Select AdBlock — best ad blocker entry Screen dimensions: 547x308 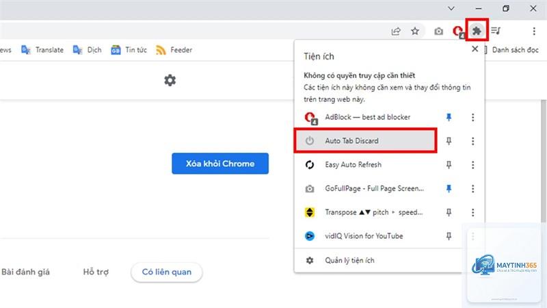coord(366,117)
